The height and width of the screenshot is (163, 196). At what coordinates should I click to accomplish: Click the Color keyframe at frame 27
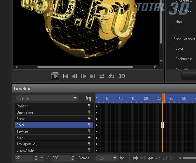162,125
